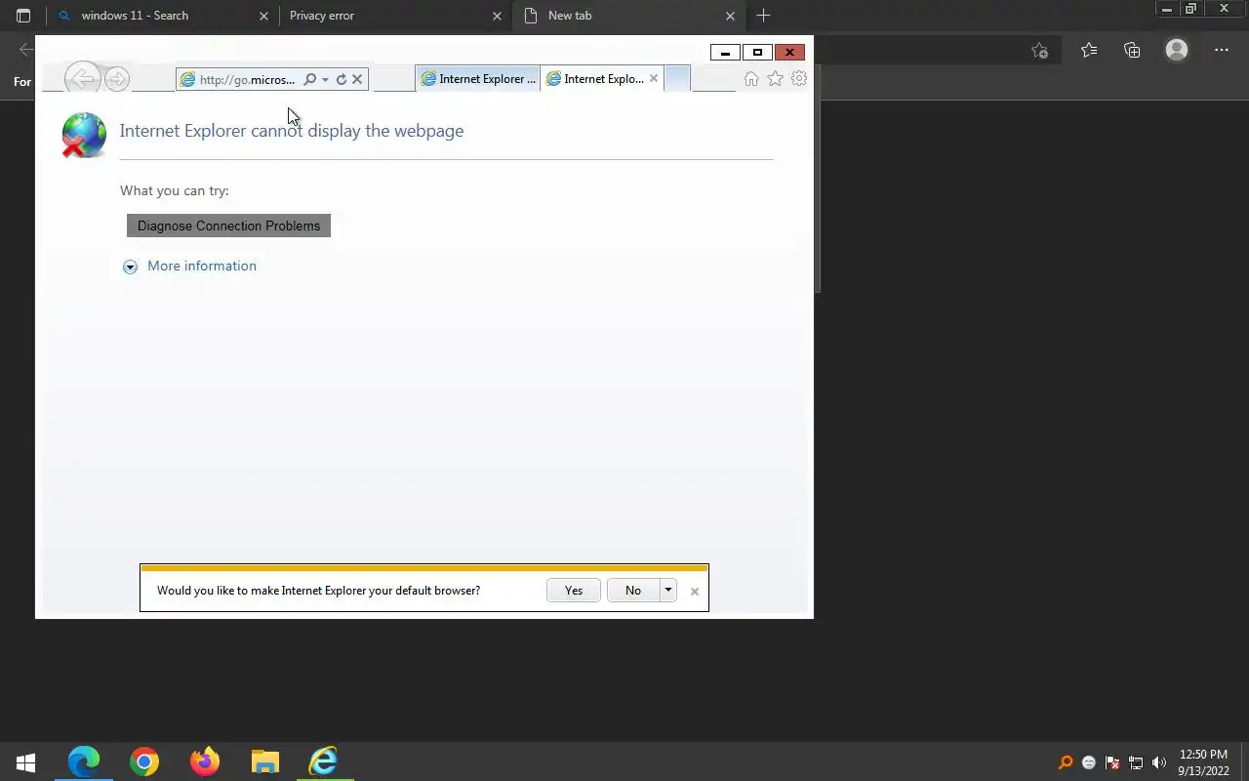Open Edge Settings and more ellipsis menu
The height and width of the screenshot is (781, 1249).
click(x=1222, y=51)
